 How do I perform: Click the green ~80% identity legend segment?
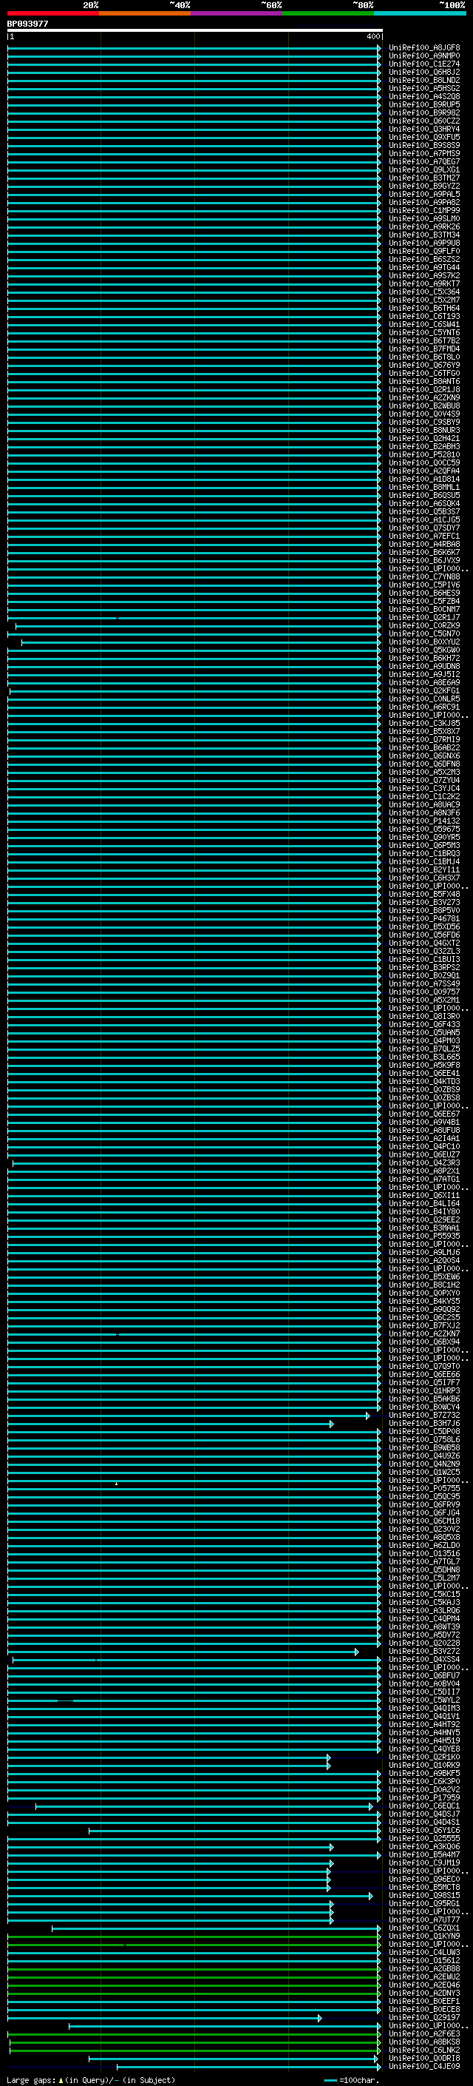(x=328, y=13)
